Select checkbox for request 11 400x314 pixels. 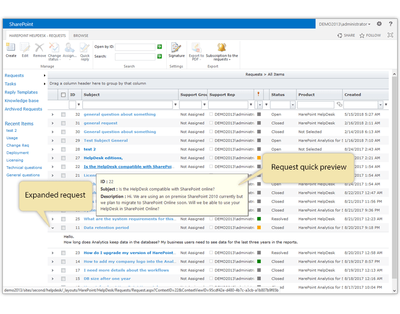pyautogui.click(x=63, y=228)
